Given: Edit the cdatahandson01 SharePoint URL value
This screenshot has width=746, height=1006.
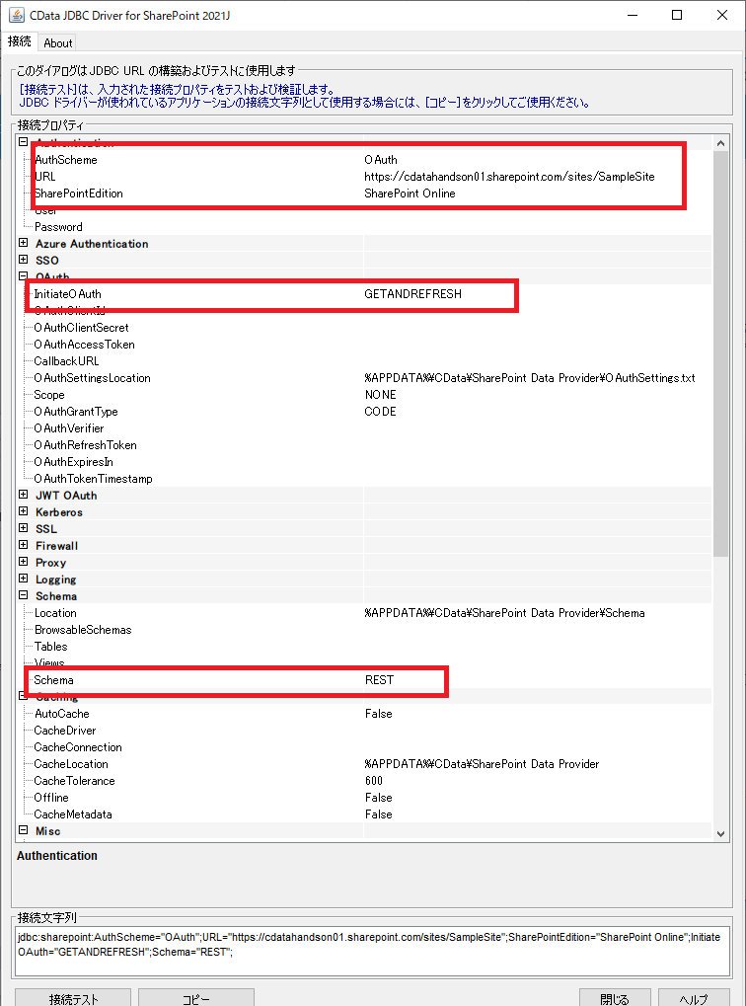Looking at the screenshot, I should pyautogui.click(x=509, y=177).
